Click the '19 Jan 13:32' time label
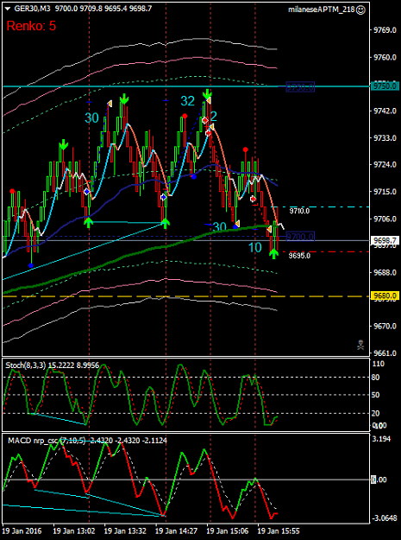Screen dimensions: 401x540 [125, 530]
